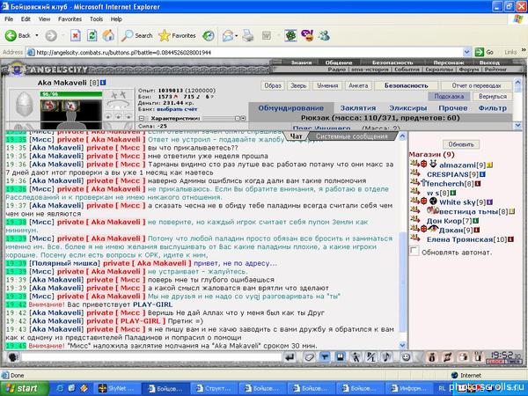Open info icon next to almazami[9]
The width and height of the screenshot is (528, 396).
coord(490,165)
